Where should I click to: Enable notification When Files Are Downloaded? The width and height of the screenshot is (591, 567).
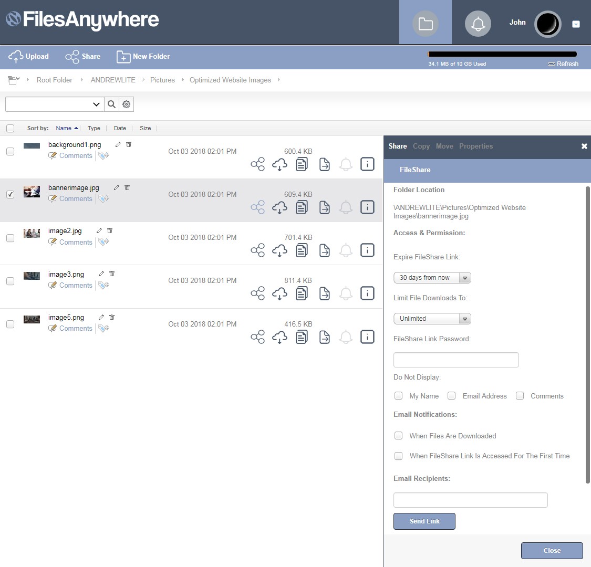tap(398, 435)
